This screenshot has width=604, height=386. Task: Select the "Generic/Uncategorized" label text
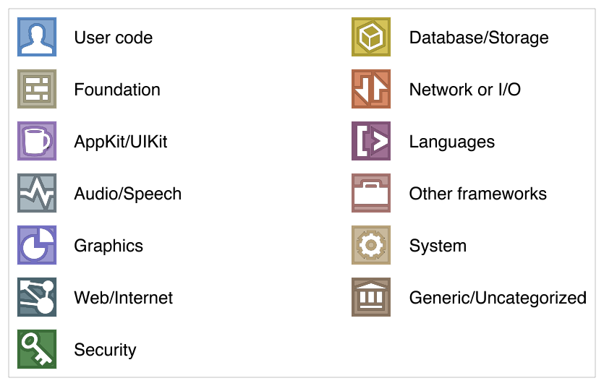(x=498, y=299)
